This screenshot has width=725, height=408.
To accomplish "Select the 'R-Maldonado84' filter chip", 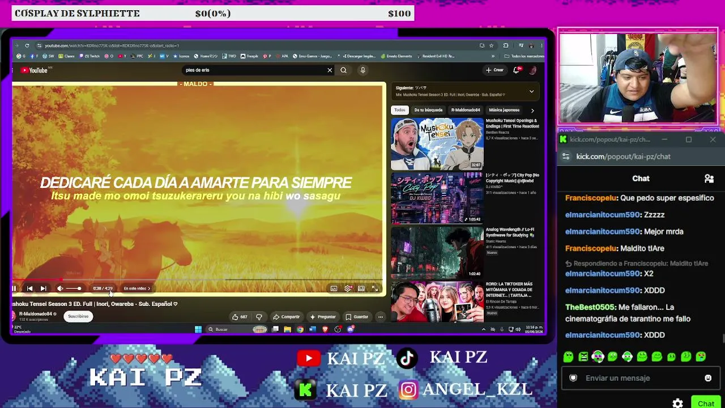I will click(466, 110).
